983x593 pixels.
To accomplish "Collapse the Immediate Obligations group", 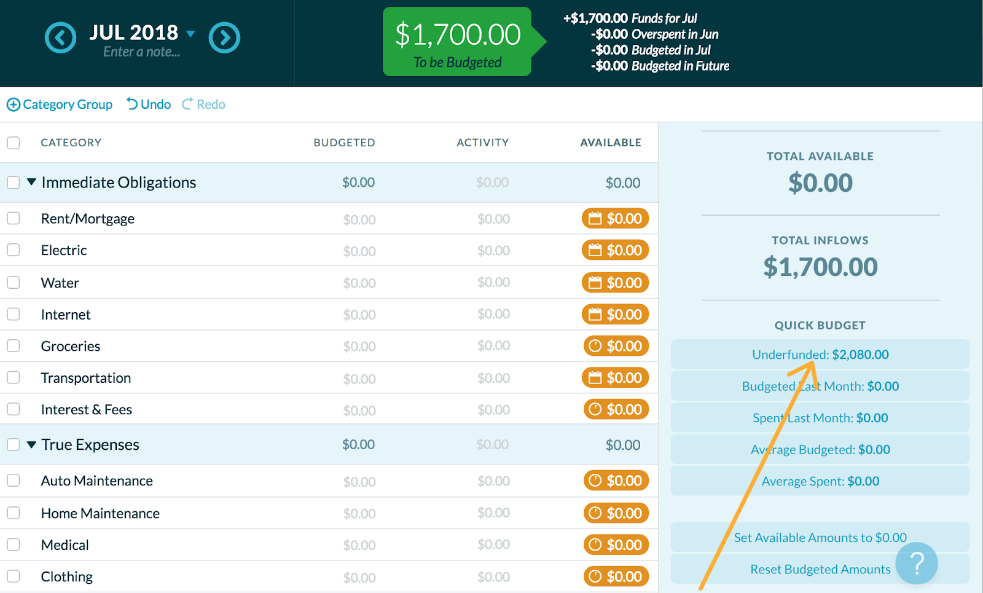I will tap(31, 182).
